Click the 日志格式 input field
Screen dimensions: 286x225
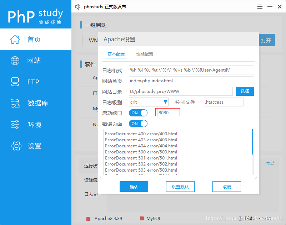coord(191,70)
